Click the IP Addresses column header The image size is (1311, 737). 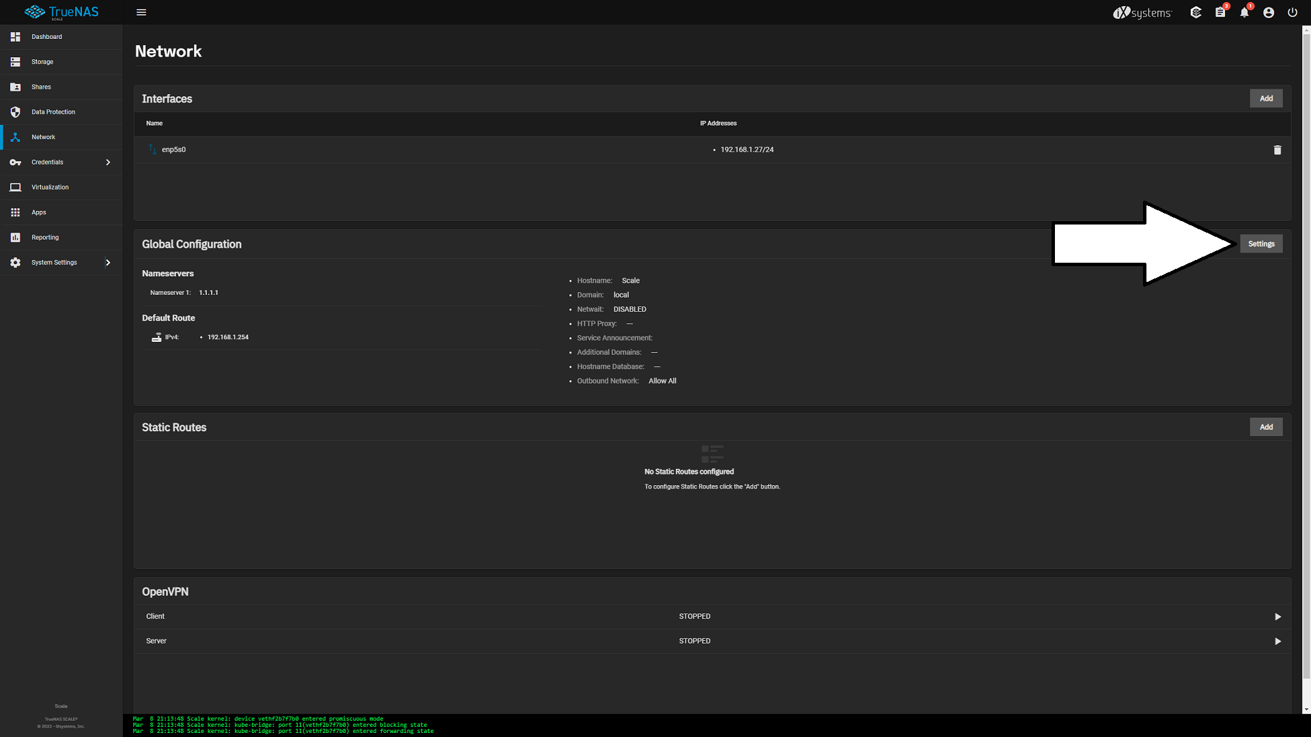718,124
